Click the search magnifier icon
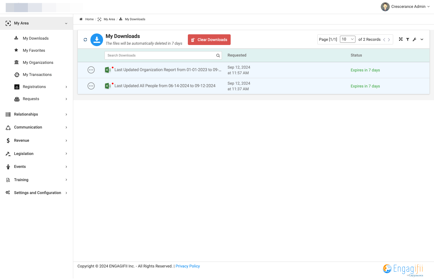 (218, 56)
